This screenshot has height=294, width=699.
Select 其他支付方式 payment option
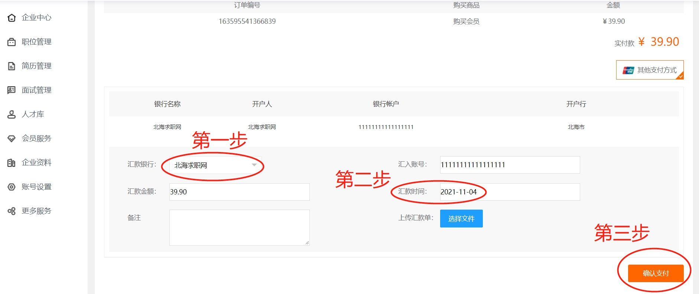(x=650, y=70)
